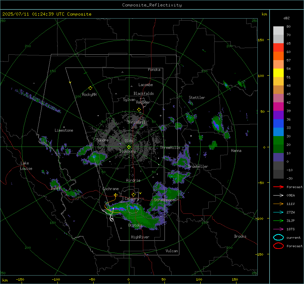Click the Sylvan label

129,100
